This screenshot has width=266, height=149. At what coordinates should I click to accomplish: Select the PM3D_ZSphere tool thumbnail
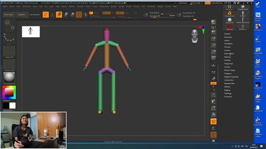(243, 21)
